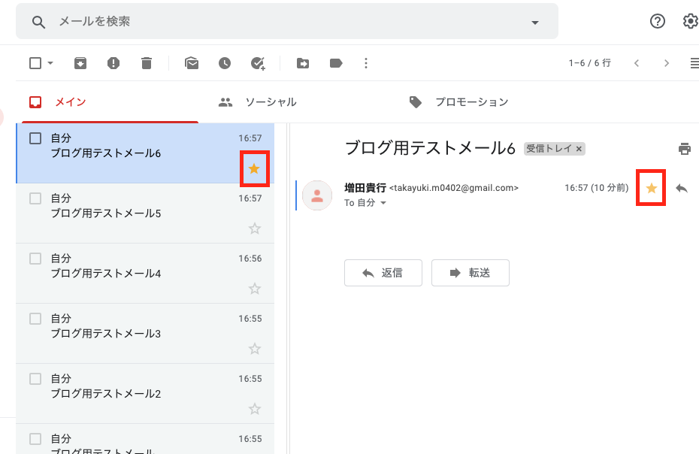
Task: Tick the select-all checkbox in the toolbar
Action: pos(35,63)
